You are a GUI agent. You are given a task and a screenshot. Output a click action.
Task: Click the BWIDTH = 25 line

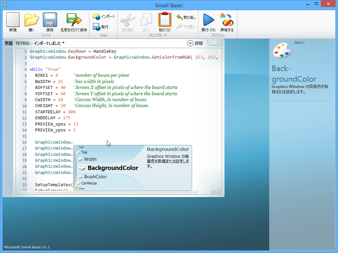(x=49, y=82)
